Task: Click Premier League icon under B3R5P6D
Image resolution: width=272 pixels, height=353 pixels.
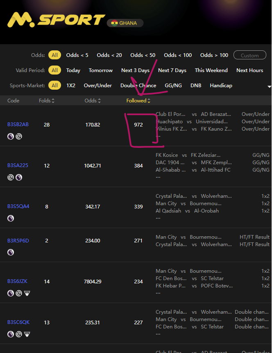Action: click(x=11, y=252)
